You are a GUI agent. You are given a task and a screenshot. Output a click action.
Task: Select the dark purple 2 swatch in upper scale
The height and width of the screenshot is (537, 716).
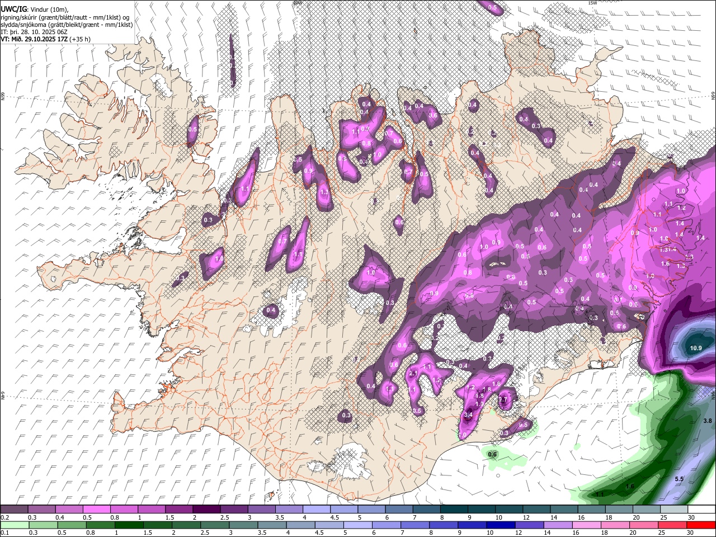point(206,510)
